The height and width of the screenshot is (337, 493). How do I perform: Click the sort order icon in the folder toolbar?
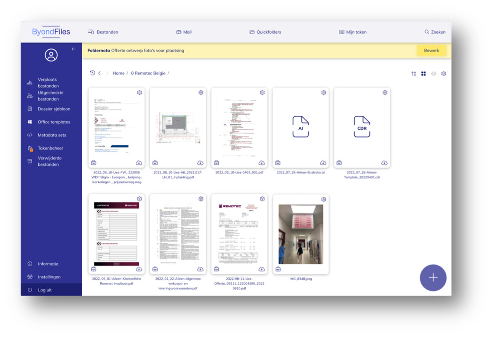[x=413, y=74]
